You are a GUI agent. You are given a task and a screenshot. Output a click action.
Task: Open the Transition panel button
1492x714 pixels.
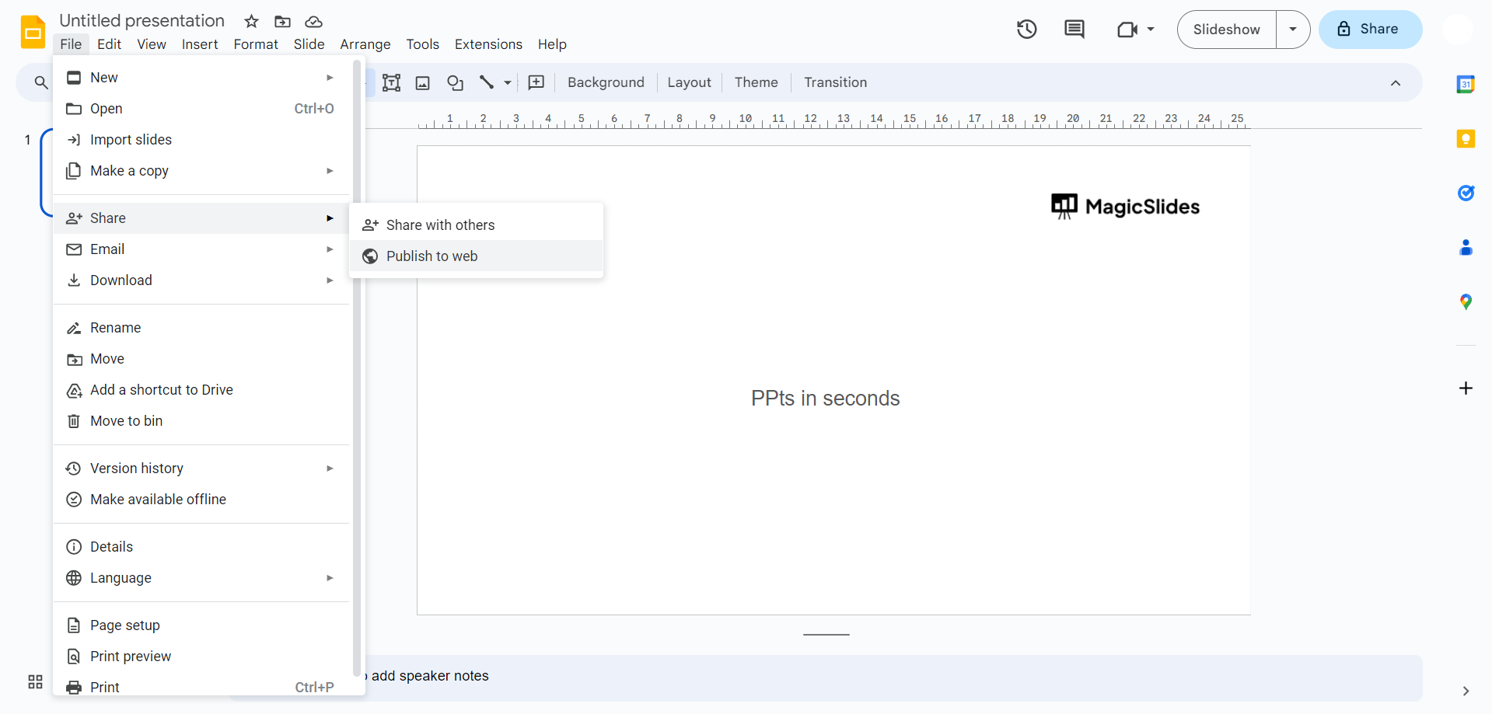click(835, 82)
